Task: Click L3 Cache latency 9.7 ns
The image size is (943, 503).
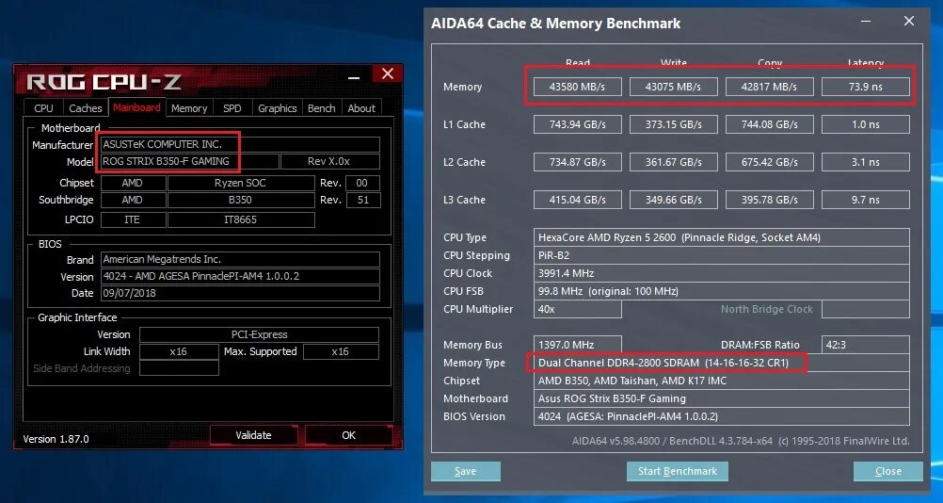Action: pos(866,200)
